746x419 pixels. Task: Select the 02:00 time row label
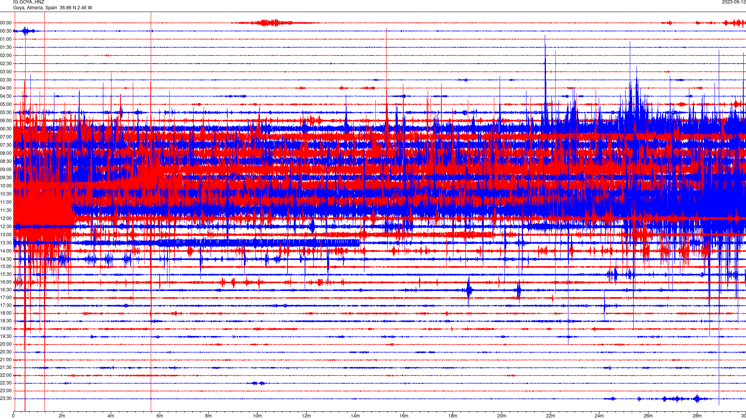pos(6,55)
